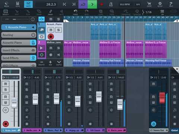Viewport: 179px width, 134px height.
Task: Click the info icon beside CPU meter
Action: click(x=32, y=19)
